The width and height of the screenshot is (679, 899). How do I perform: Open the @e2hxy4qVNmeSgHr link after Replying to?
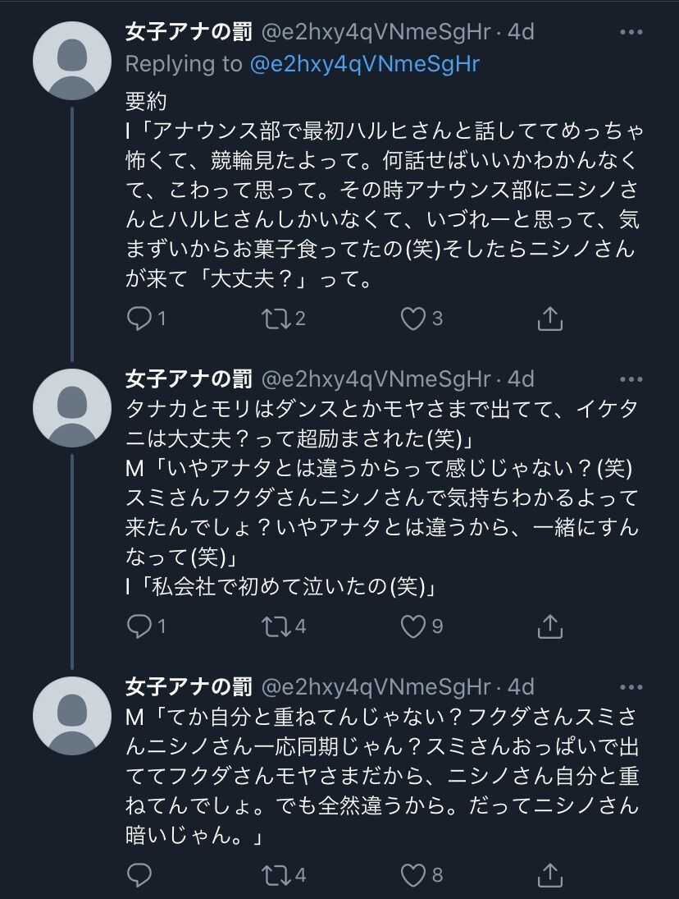pos(365,63)
